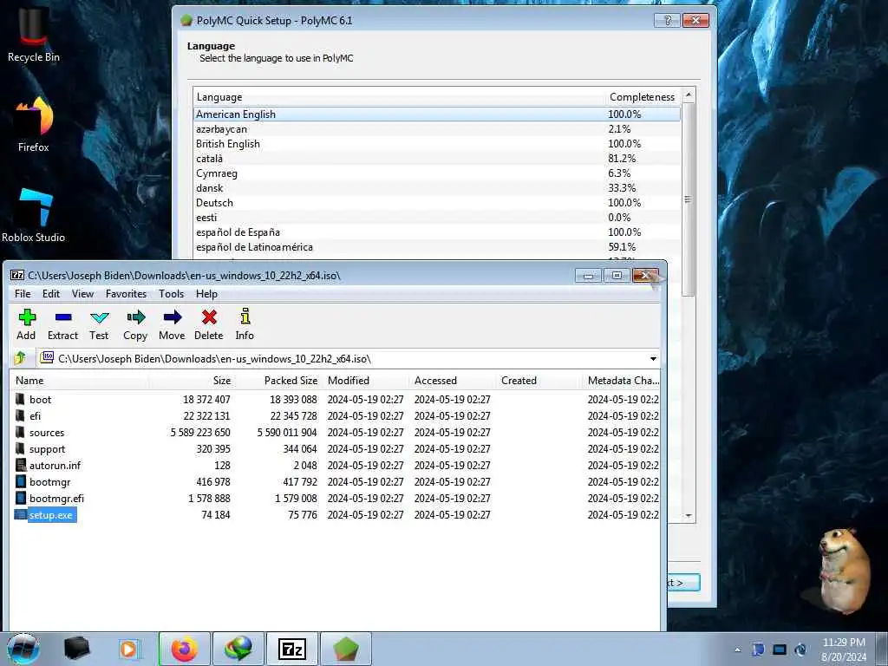
Task: Sort languages by Completeness column
Action: [643, 97]
